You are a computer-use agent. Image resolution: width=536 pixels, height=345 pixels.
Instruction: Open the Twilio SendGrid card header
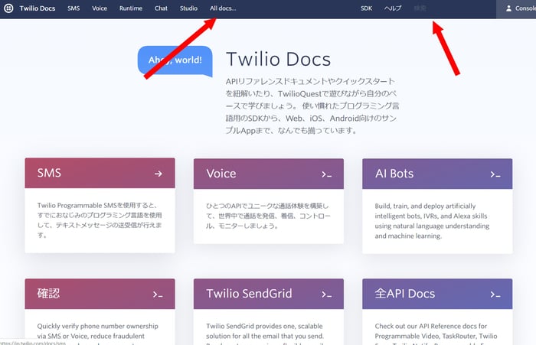click(x=269, y=294)
